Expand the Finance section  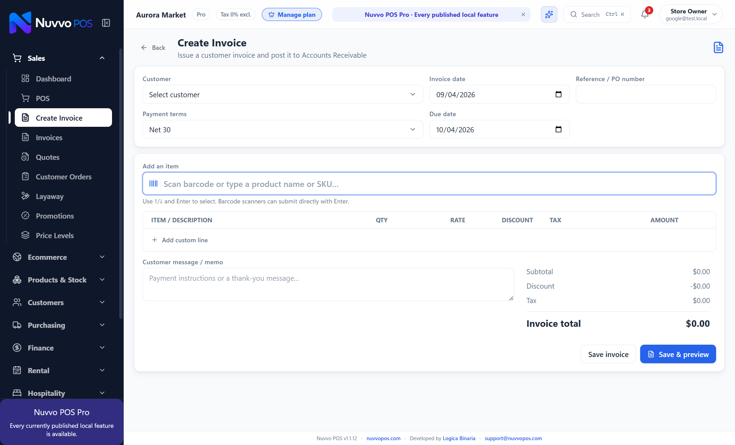pos(59,348)
